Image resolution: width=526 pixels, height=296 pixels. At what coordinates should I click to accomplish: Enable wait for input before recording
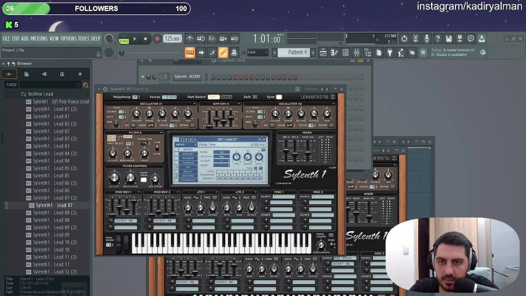click(201, 39)
